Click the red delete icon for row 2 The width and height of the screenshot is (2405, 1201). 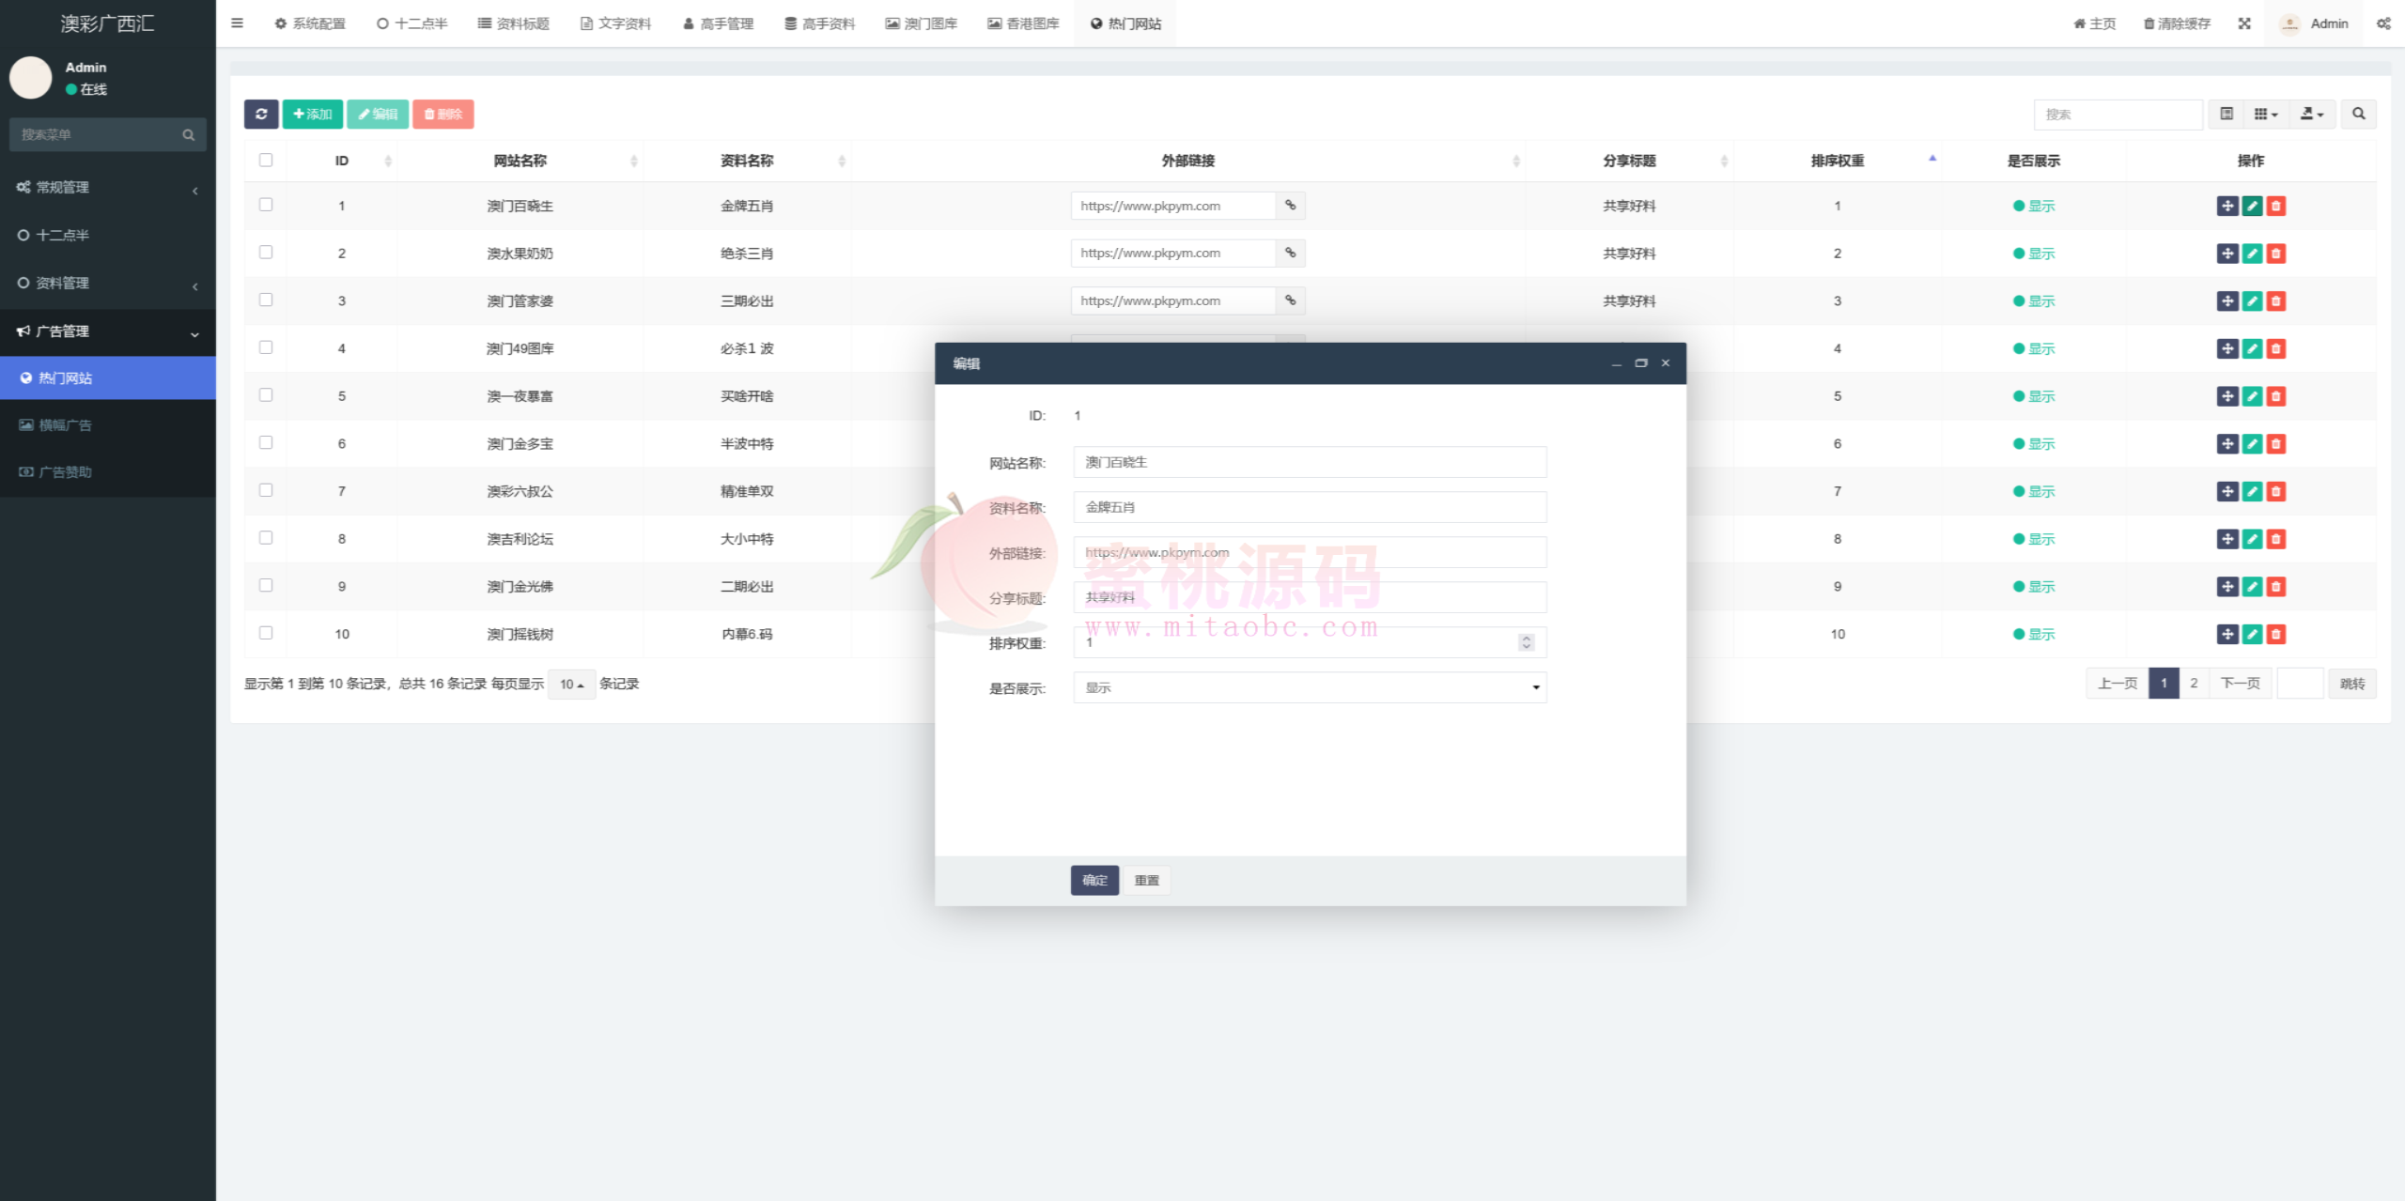[2275, 254]
